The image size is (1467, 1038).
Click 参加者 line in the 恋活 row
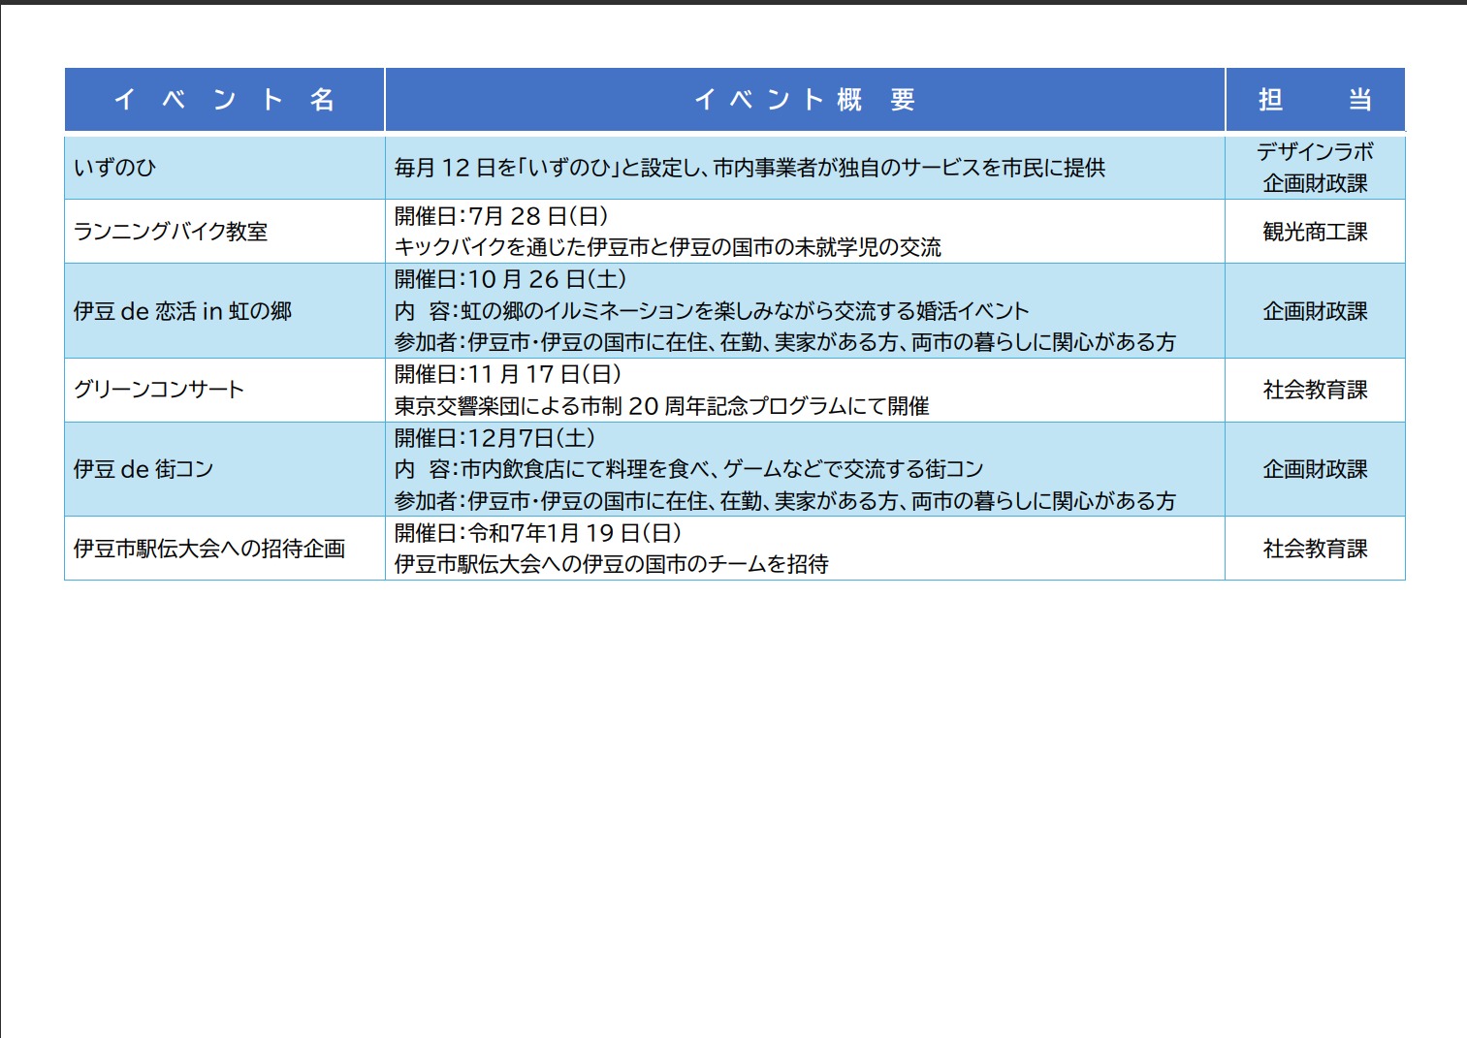click(x=784, y=342)
